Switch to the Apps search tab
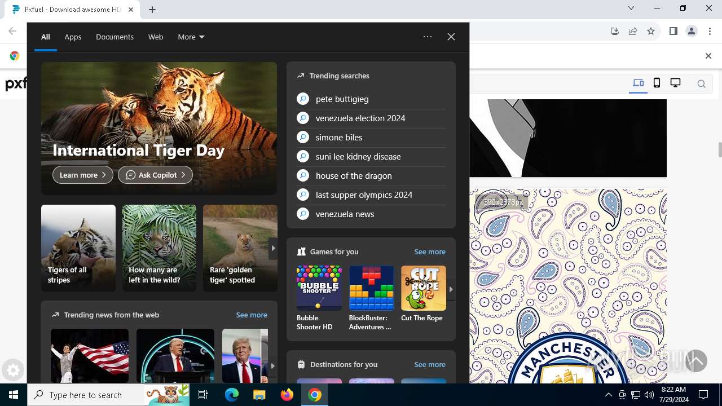The width and height of the screenshot is (722, 406). (x=73, y=37)
